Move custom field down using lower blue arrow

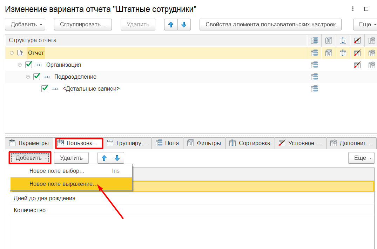[x=117, y=158]
